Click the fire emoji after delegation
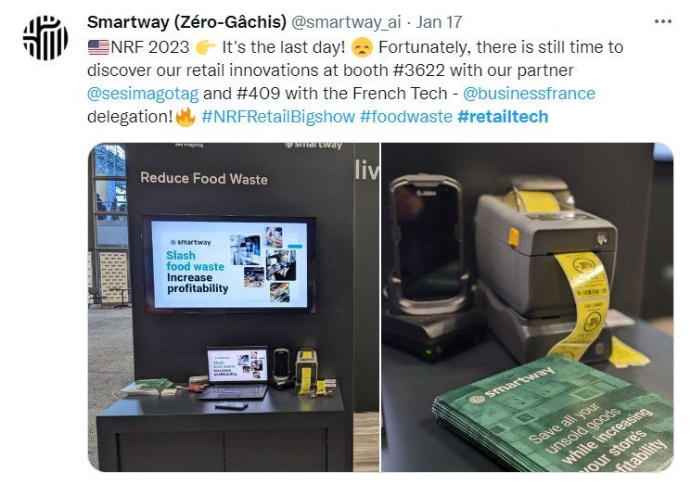691x484 pixels. tap(186, 117)
